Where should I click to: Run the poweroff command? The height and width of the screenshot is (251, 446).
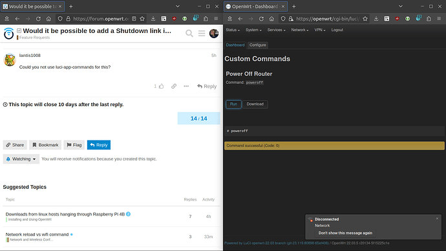(x=233, y=104)
